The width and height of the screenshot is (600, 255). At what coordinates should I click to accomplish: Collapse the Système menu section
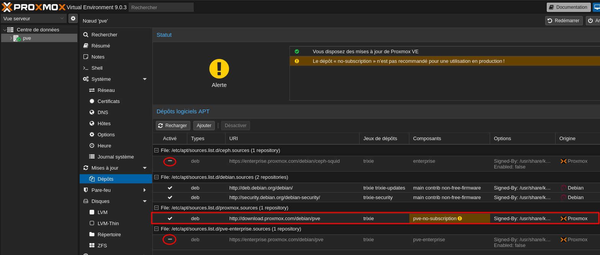145,79
